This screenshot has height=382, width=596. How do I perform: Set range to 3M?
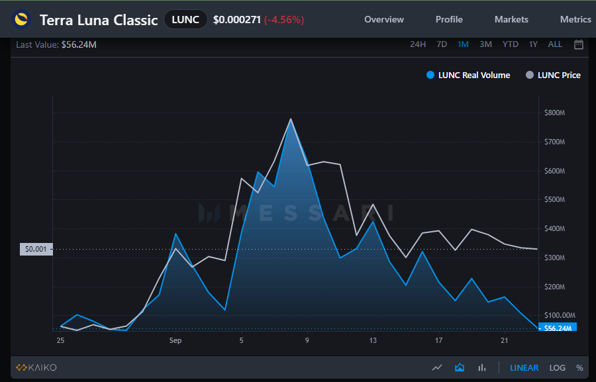click(486, 44)
